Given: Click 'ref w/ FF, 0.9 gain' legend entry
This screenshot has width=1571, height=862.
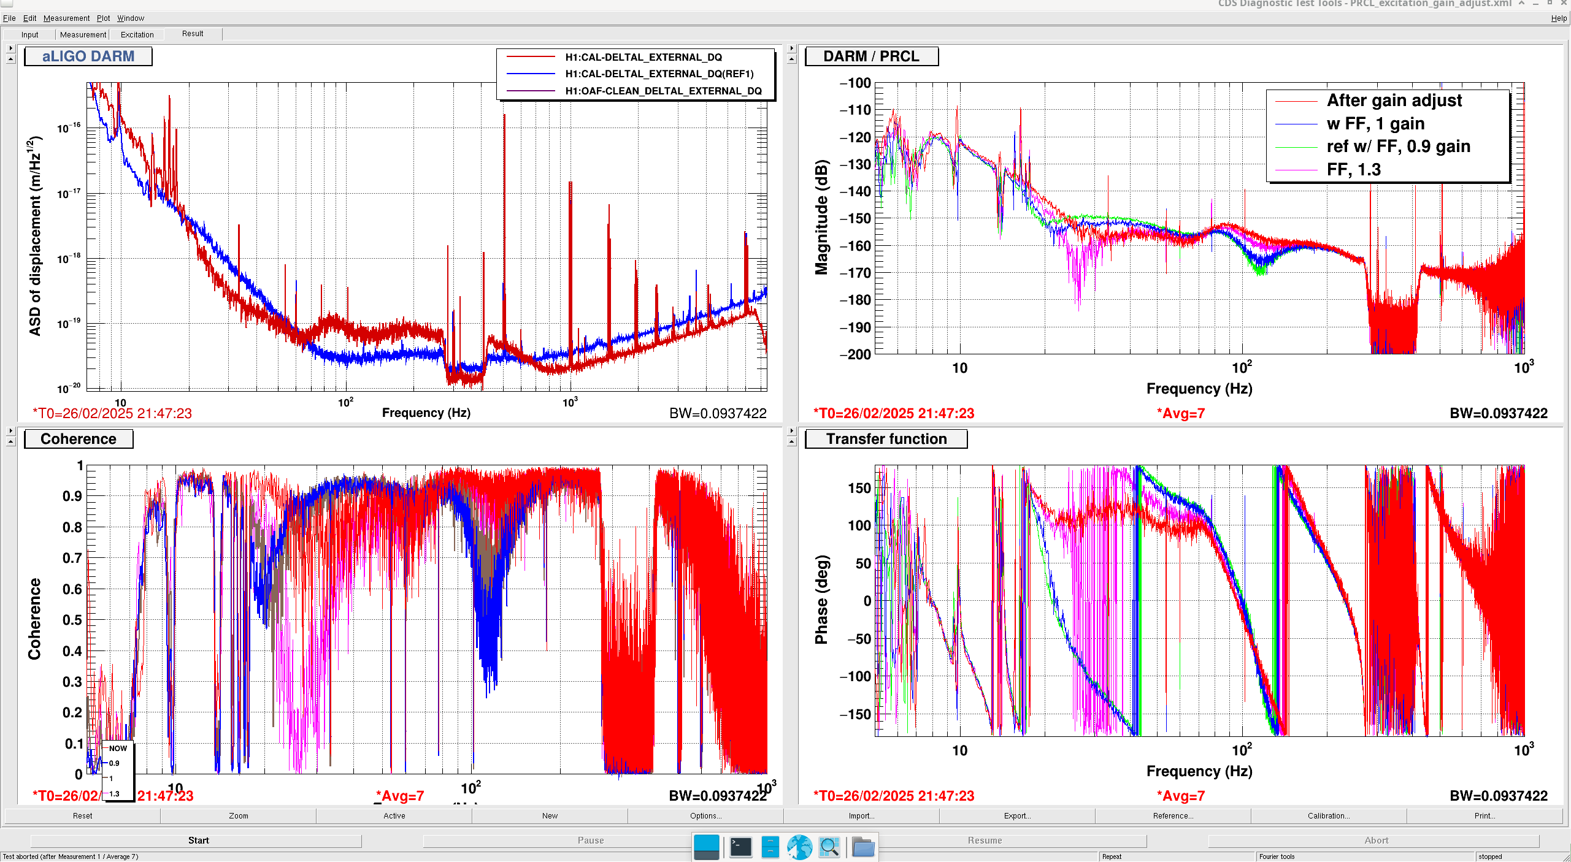Looking at the screenshot, I should pos(1398,147).
